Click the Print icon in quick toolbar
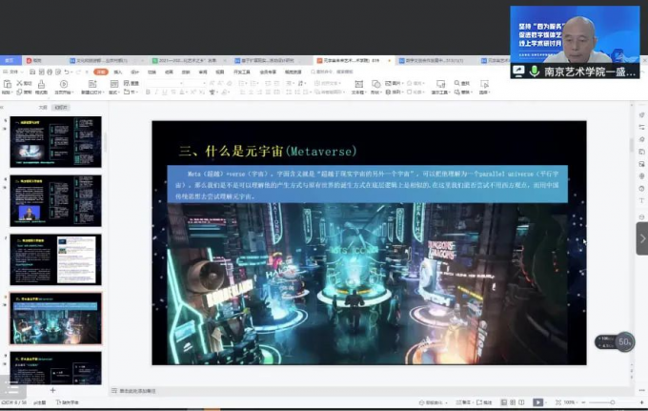This screenshot has width=648, height=411. pyautogui.click(x=50, y=72)
